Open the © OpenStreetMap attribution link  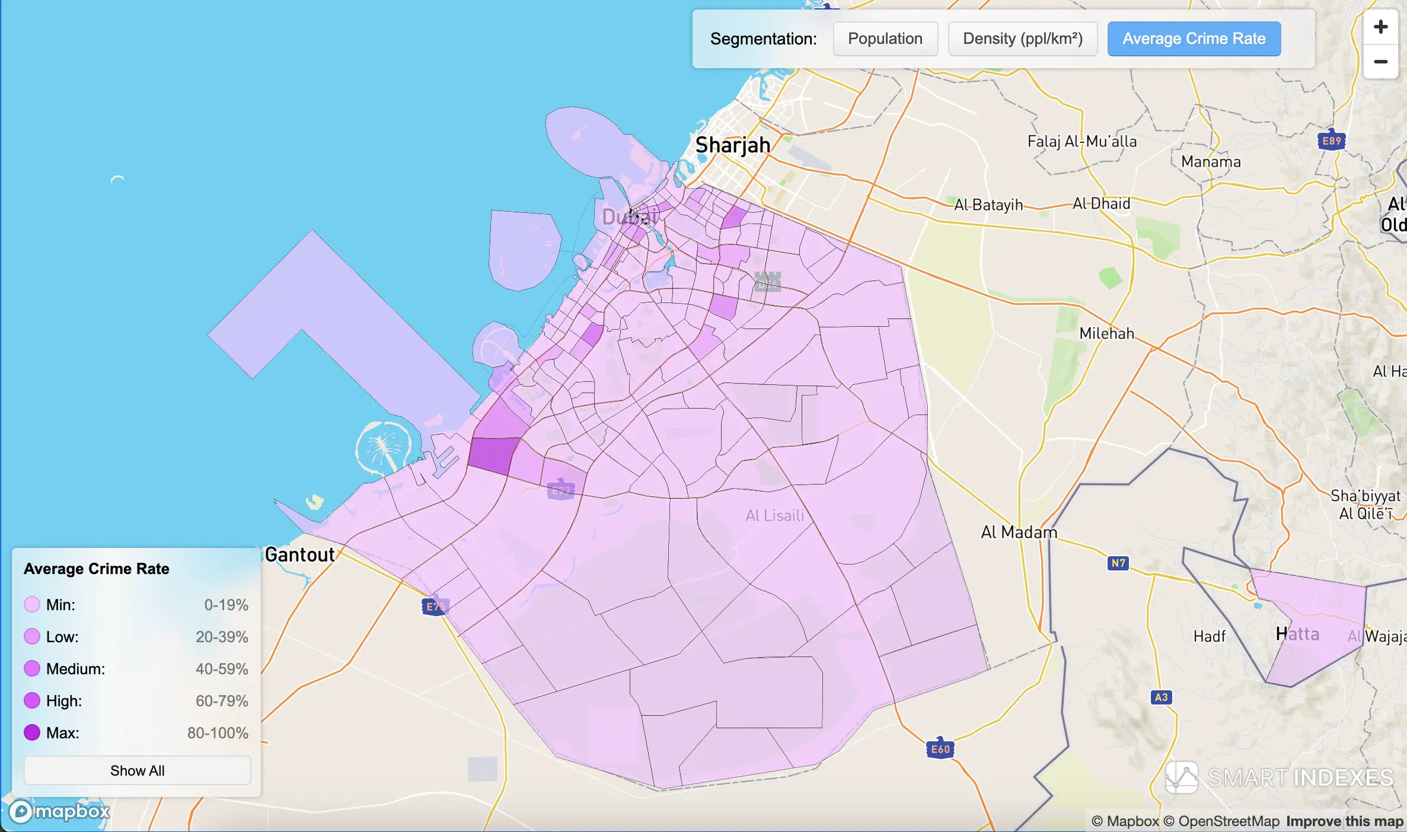point(1221,821)
